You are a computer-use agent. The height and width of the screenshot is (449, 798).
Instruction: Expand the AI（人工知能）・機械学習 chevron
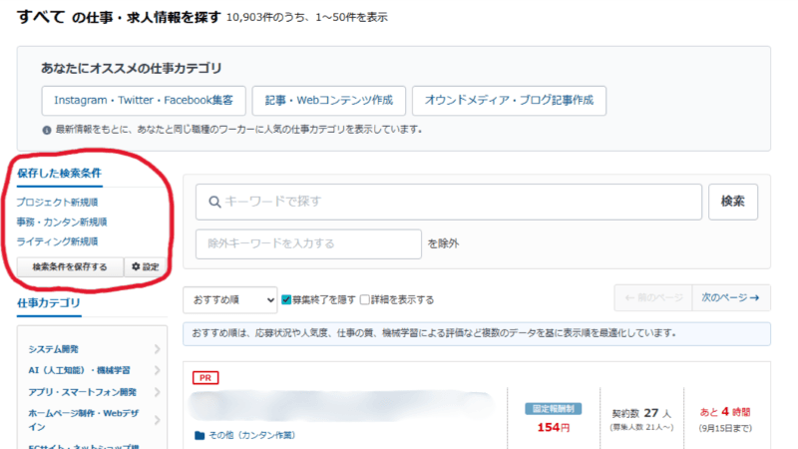tap(157, 370)
